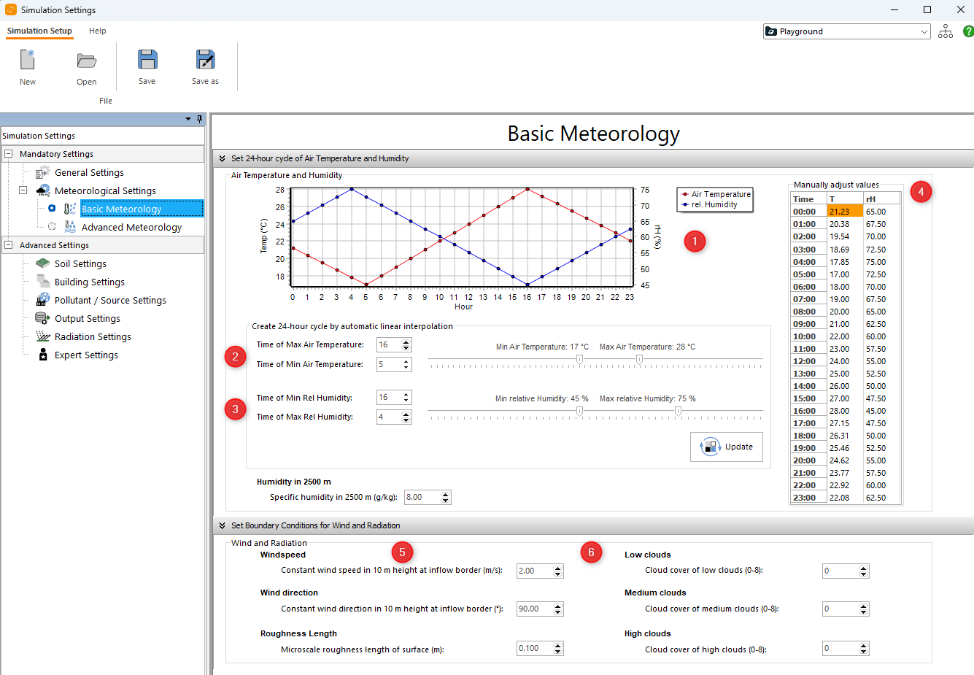Open Pollutant / Source Settings

click(110, 301)
